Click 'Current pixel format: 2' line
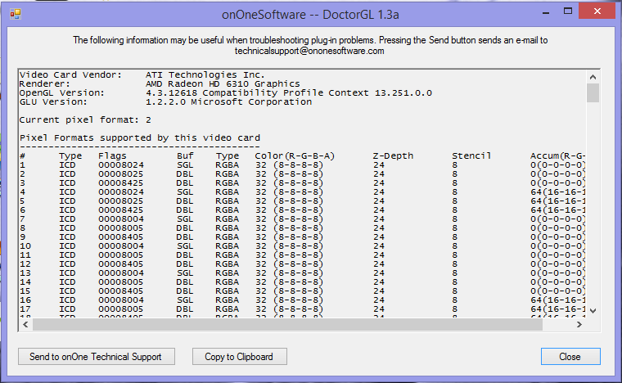 (85, 119)
